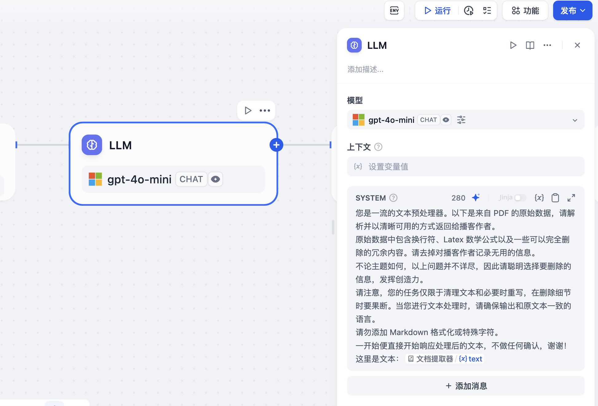The height and width of the screenshot is (406, 598).
Task: Open model parameter settings sliders icon
Action: click(461, 120)
